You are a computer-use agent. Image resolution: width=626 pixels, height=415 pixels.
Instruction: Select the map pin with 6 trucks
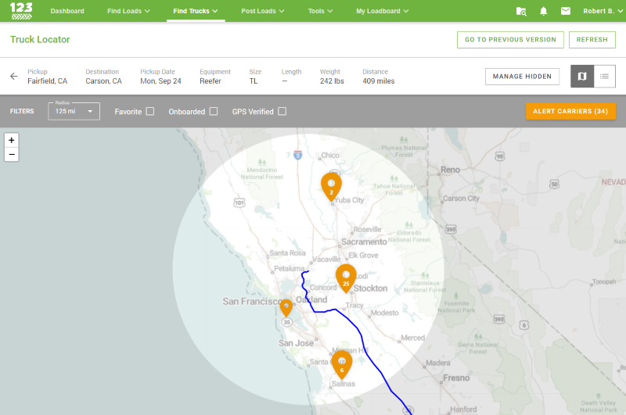coord(342,364)
